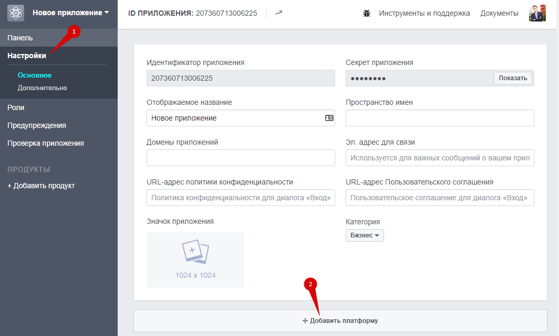Screen dimensions: 559x336
Task: Switch to Дополнительно settings
Action: [x=42, y=88]
